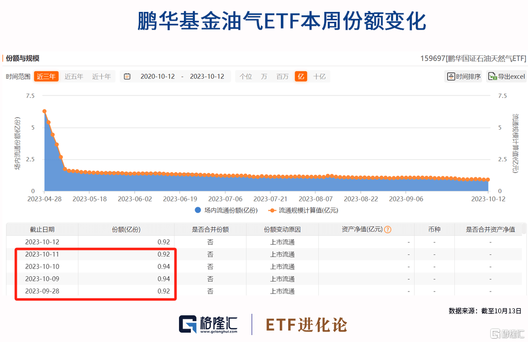Click the 时间范围 label
Image resolution: width=528 pixels, height=342 pixels.
18,77
